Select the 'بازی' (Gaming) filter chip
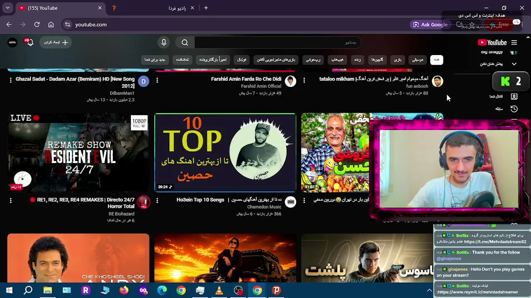This screenshot has height=298, width=531. pyautogui.click(x=398, y=60)
